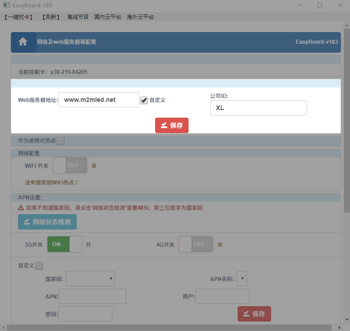The width and height of the screenshot is (350, 331).
Task: Toggle the 自定义 checkbox beside web server address
Action: point(144,100)
